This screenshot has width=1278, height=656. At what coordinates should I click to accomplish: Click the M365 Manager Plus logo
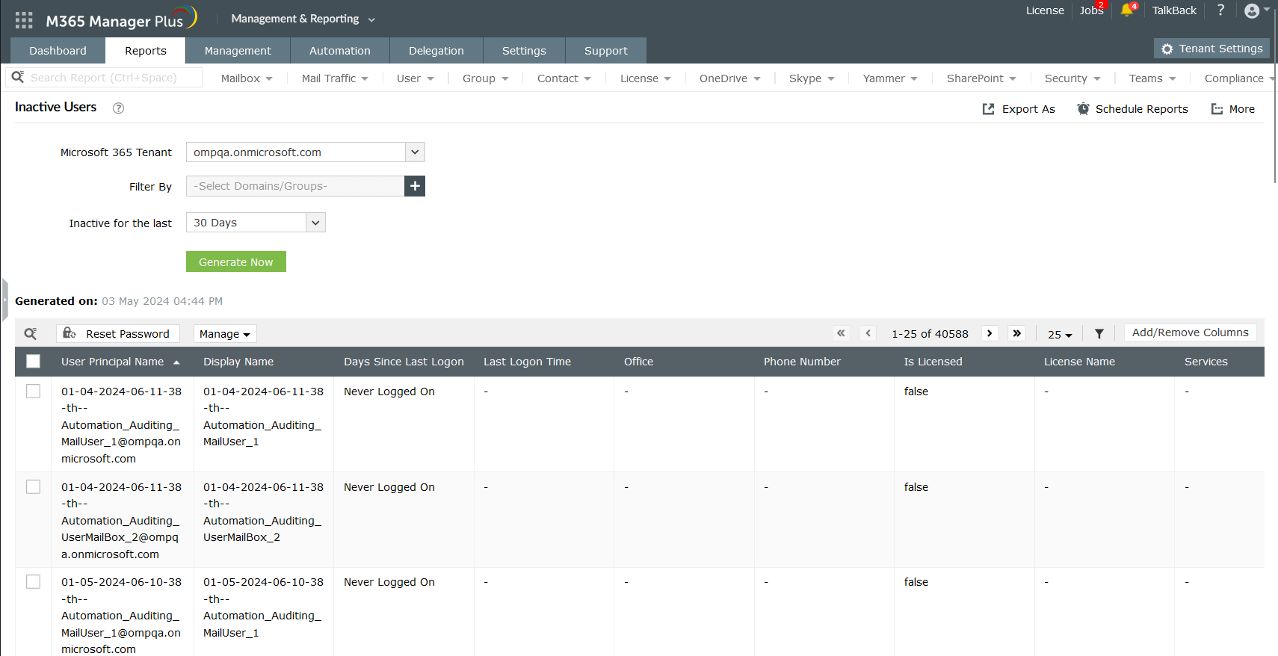pos(121,19)
